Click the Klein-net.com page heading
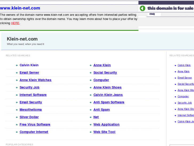 click(22, 39)
